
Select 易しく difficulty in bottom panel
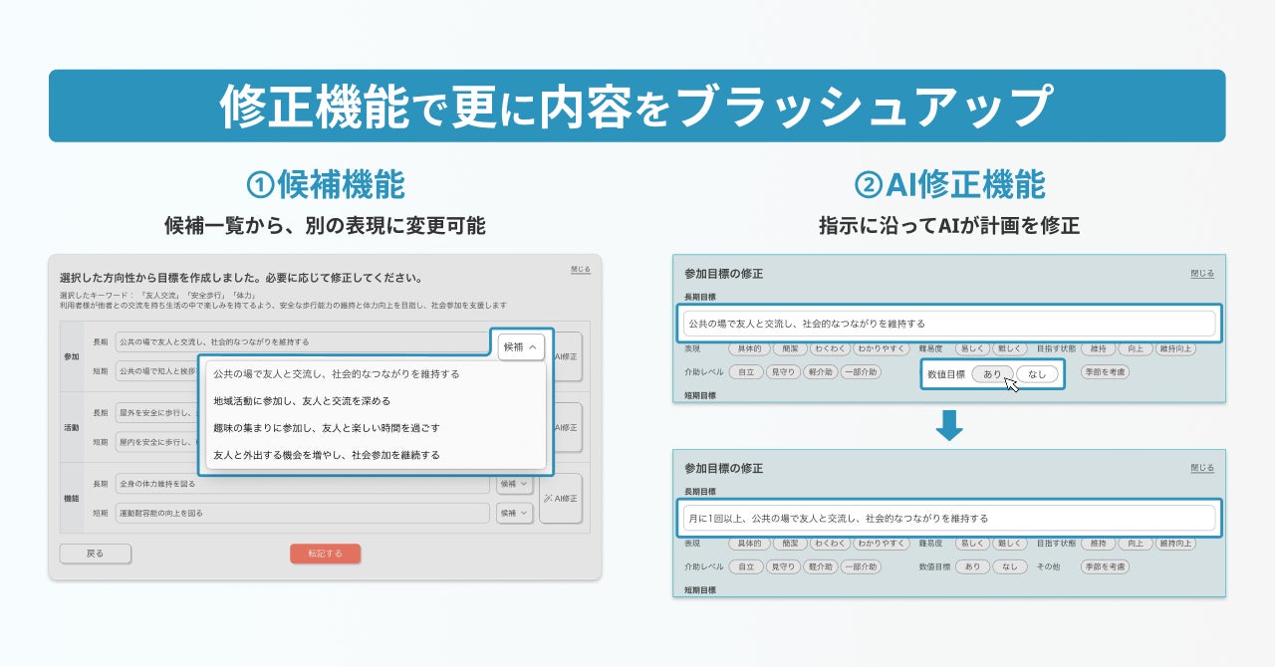(x=971, y=544)
